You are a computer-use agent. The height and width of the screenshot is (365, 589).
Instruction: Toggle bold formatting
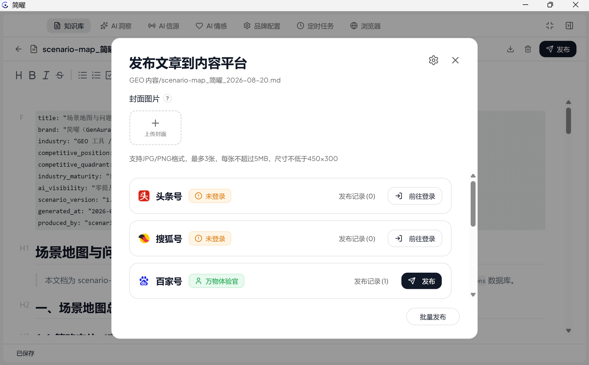click(x=32, y=75)
